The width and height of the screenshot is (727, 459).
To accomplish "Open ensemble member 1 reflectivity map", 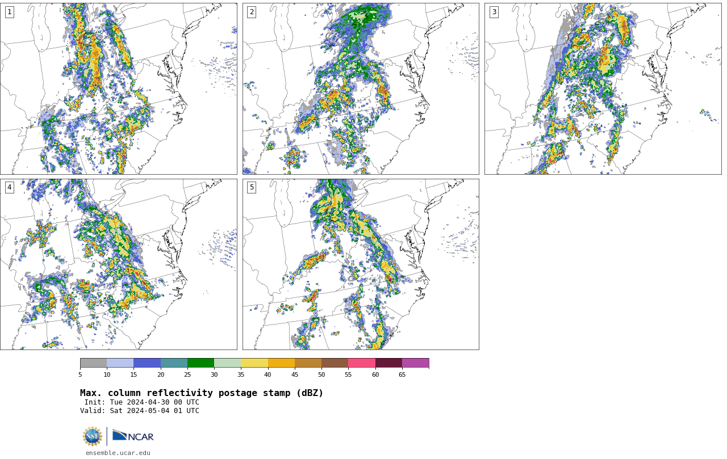I will point(118,89).
